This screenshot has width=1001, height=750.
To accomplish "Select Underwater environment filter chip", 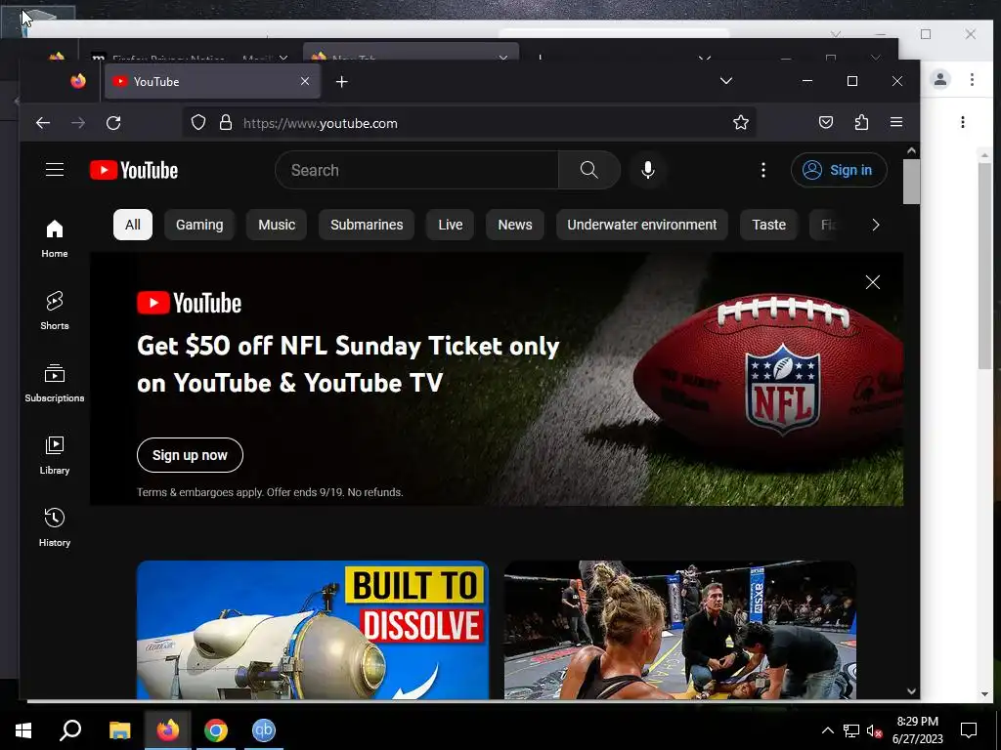I will (x=641, y=225).
